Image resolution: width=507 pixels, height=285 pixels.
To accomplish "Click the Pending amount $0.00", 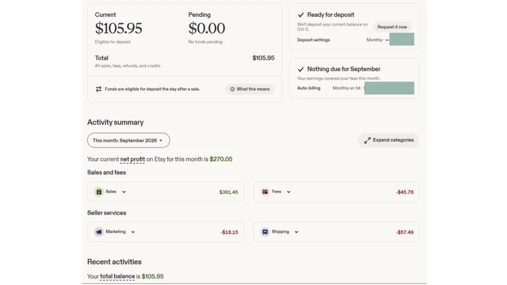I will click(x=206, y=28).
